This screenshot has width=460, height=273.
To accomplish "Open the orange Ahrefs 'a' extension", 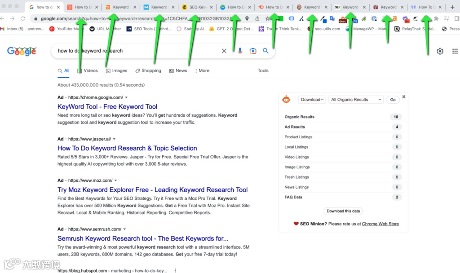I will click(x=394, y=19).
